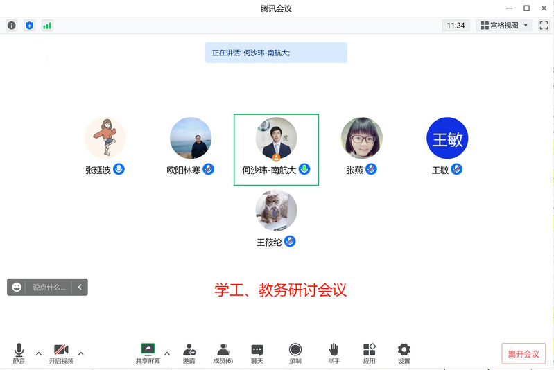Start recording with 录制 button

tap(295, 353)
